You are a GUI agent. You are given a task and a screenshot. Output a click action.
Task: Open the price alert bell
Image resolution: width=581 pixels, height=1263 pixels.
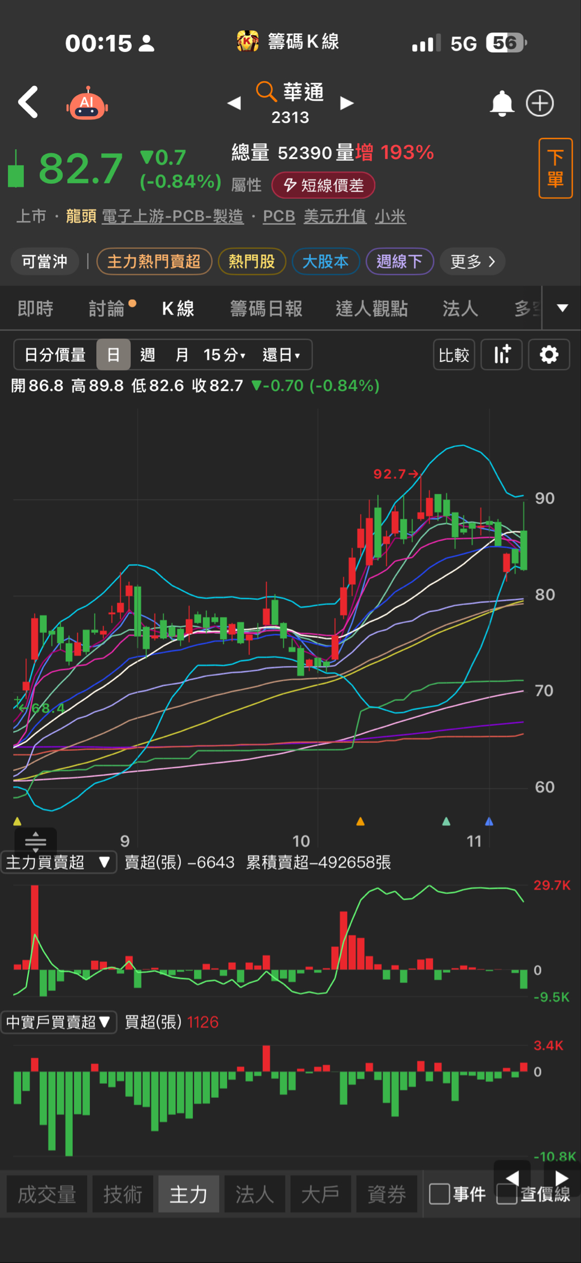pos(501,103)
